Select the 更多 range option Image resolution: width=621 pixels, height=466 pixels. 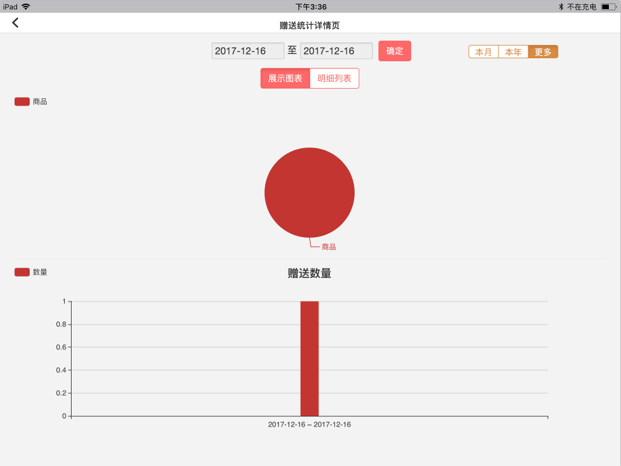[543, 52]
